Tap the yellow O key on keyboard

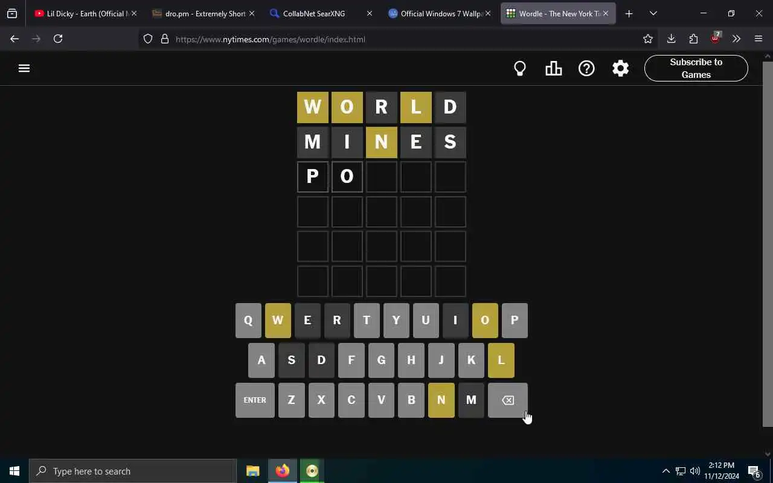[485, 321]
